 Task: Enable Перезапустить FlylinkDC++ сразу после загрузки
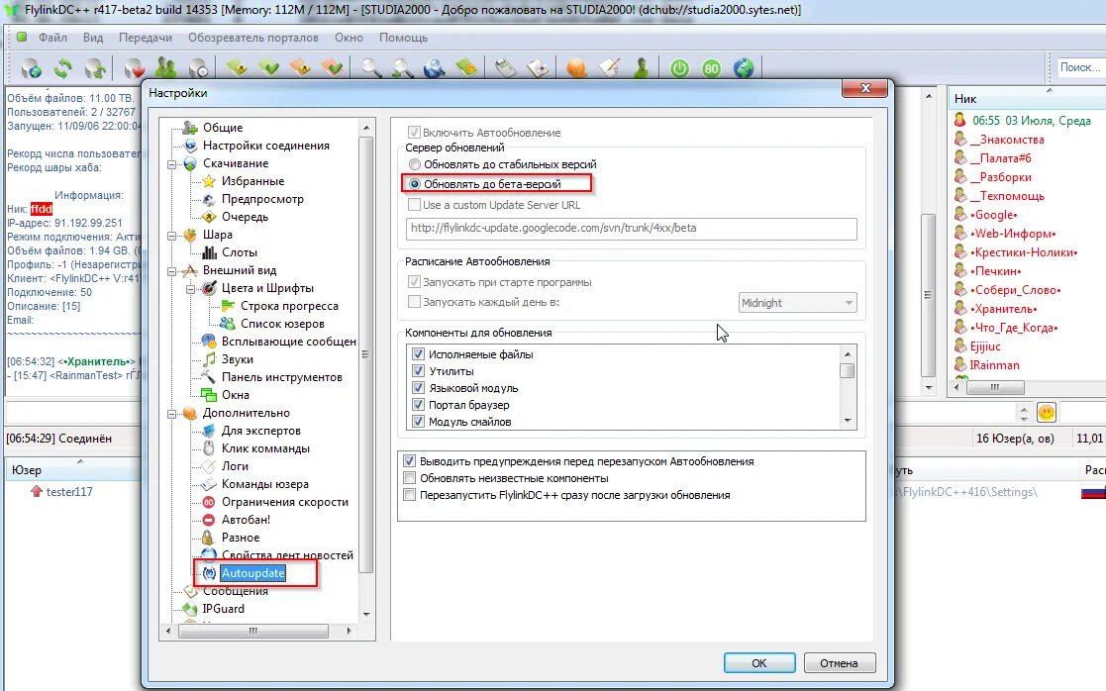[x=409, y=495]
